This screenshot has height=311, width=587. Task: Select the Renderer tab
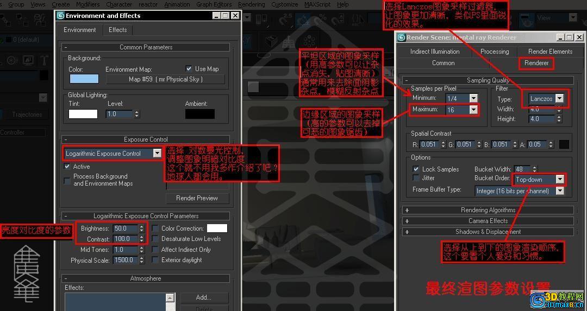[536, 63]
